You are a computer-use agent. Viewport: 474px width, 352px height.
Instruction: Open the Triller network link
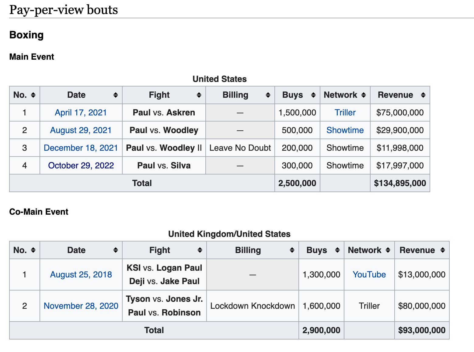[345, 113]
